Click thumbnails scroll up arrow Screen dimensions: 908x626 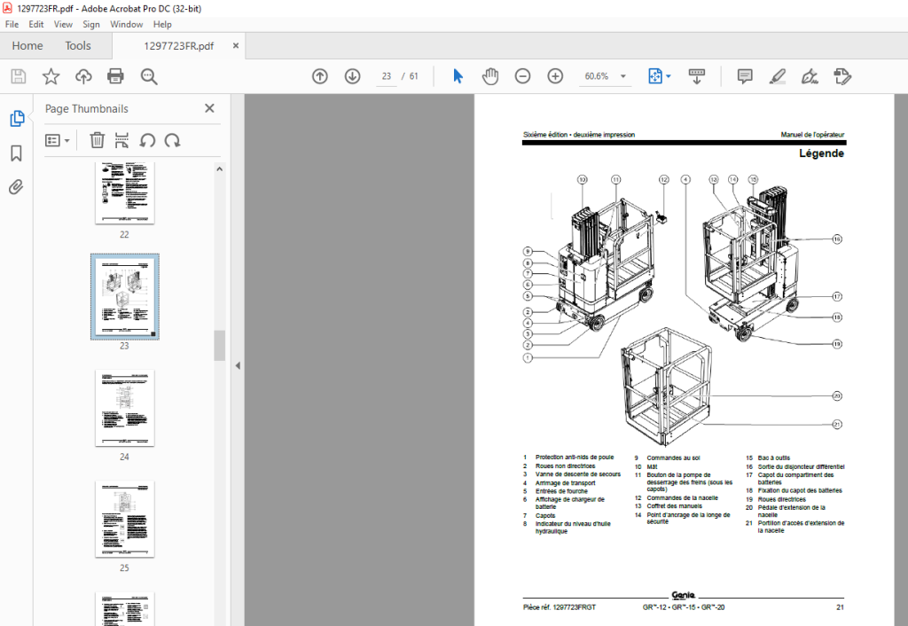pyautogui.click(x=220, y=169)
